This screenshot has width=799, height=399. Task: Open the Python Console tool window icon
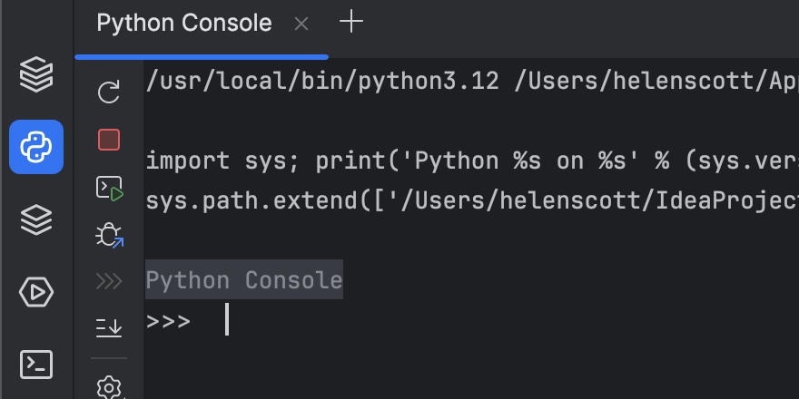(x=36, y=146)
